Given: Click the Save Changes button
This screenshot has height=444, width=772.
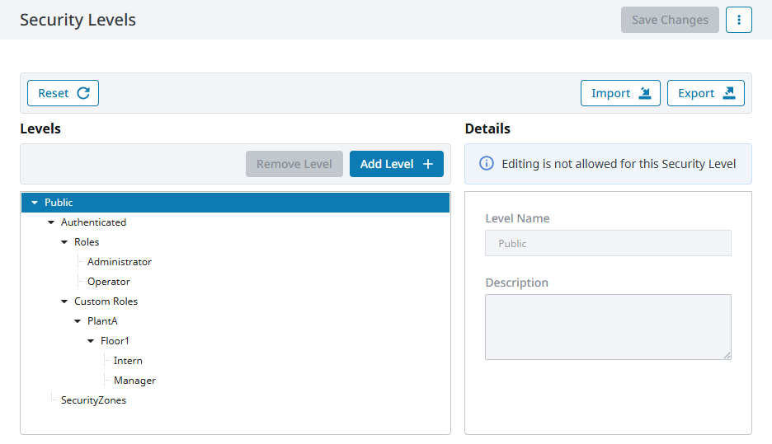Looking at the screenshot, I should [x=670, y=20].
